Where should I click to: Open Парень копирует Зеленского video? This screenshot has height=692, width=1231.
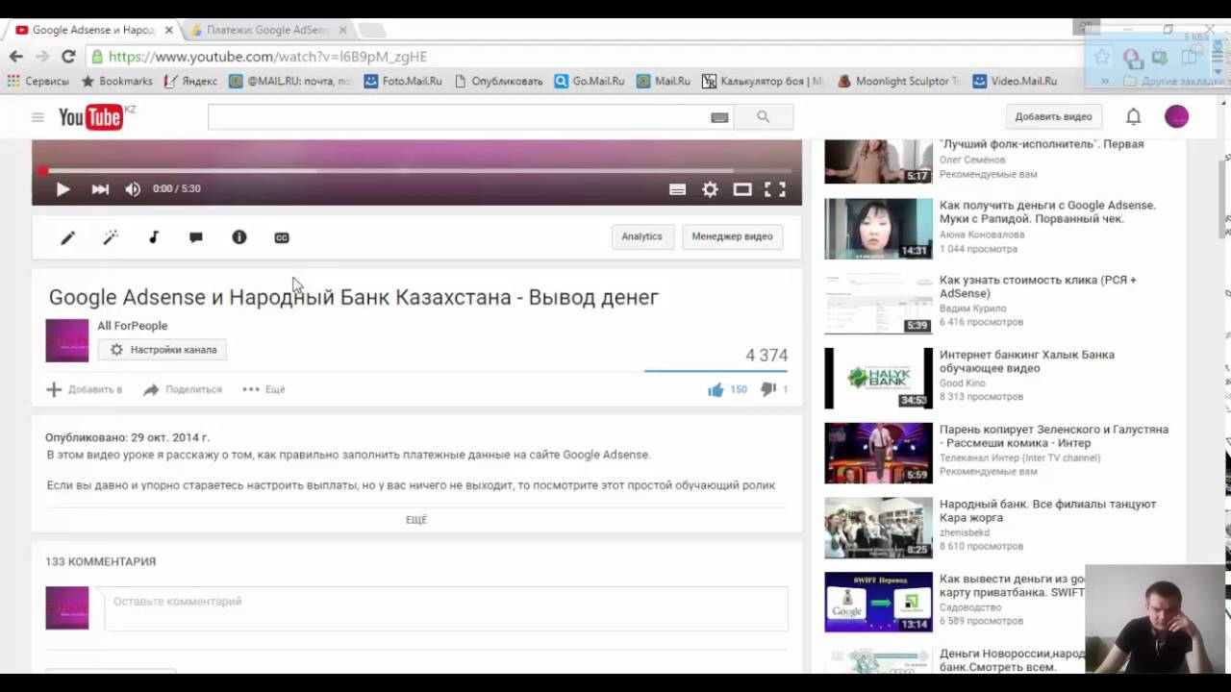tap(1053, 436)
